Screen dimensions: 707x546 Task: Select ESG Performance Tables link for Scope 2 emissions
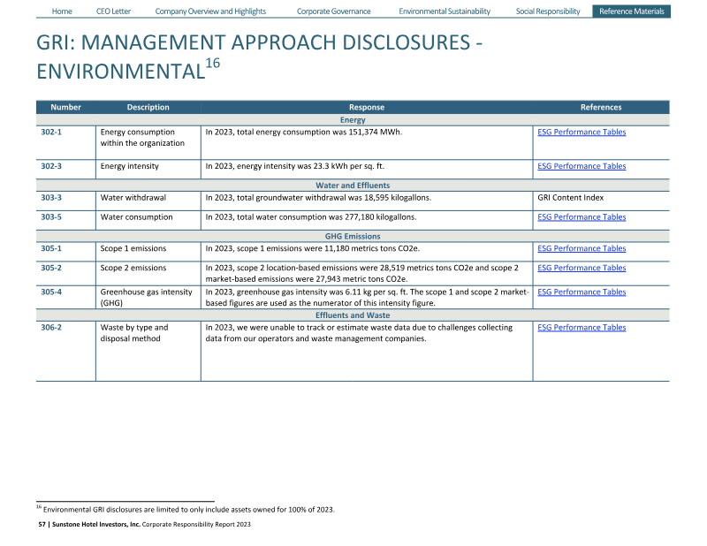point(581,268)
